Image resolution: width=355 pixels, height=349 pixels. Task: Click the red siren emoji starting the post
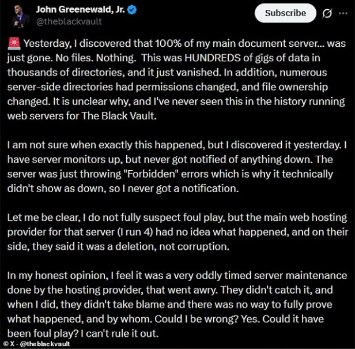14,44
